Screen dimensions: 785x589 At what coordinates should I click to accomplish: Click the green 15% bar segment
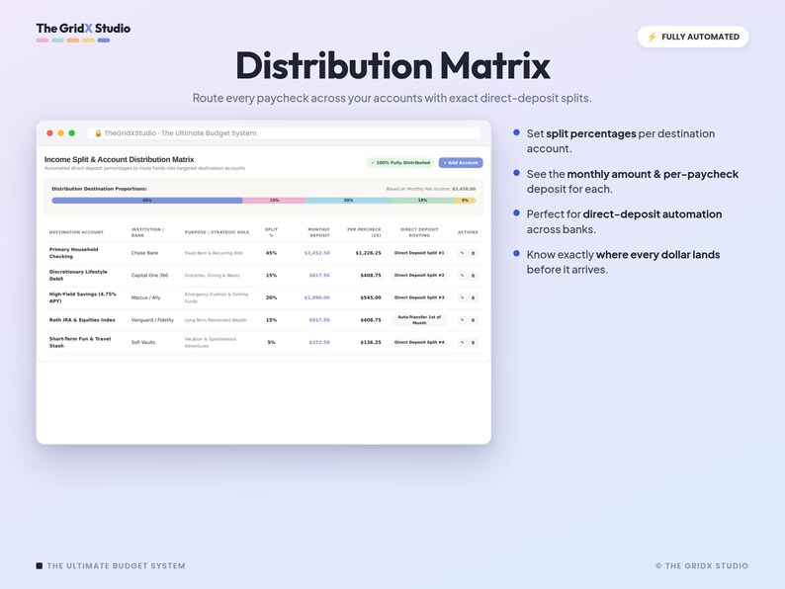pyautogui.click(x=422, y=201)
